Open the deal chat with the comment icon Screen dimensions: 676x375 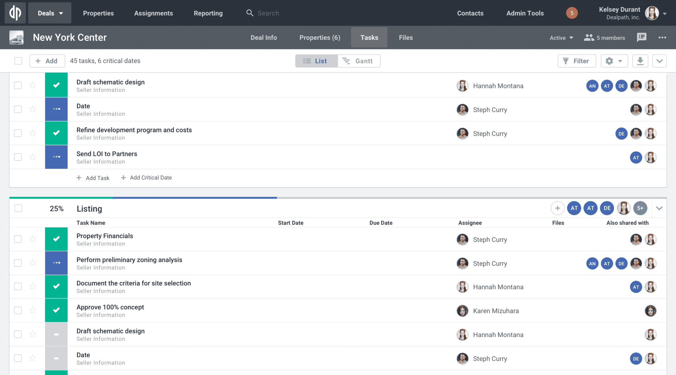tap(641, 37)
